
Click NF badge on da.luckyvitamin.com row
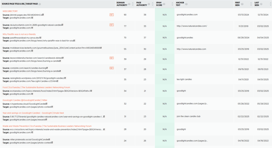pyautogui.click(x=112, y=25)
